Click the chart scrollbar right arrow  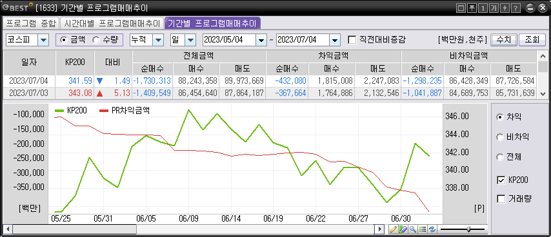click(x=379, y=230)
